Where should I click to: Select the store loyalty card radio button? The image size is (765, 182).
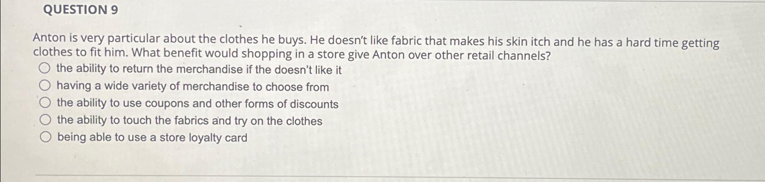coord(45,137)
